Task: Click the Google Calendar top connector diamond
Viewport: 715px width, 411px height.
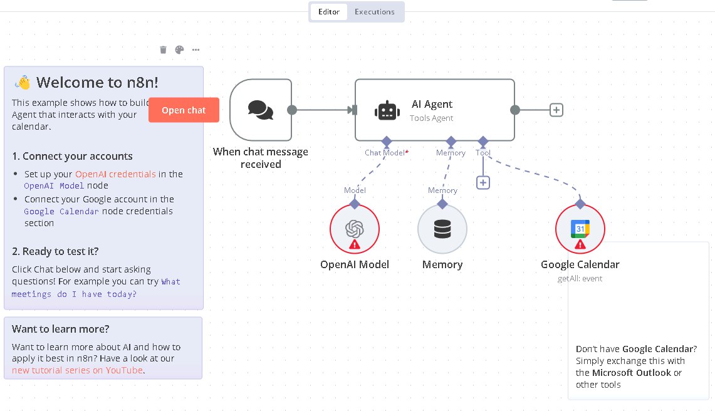Action: tap(580, 204)
